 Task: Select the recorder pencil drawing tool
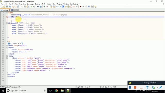tap(160, 87)
